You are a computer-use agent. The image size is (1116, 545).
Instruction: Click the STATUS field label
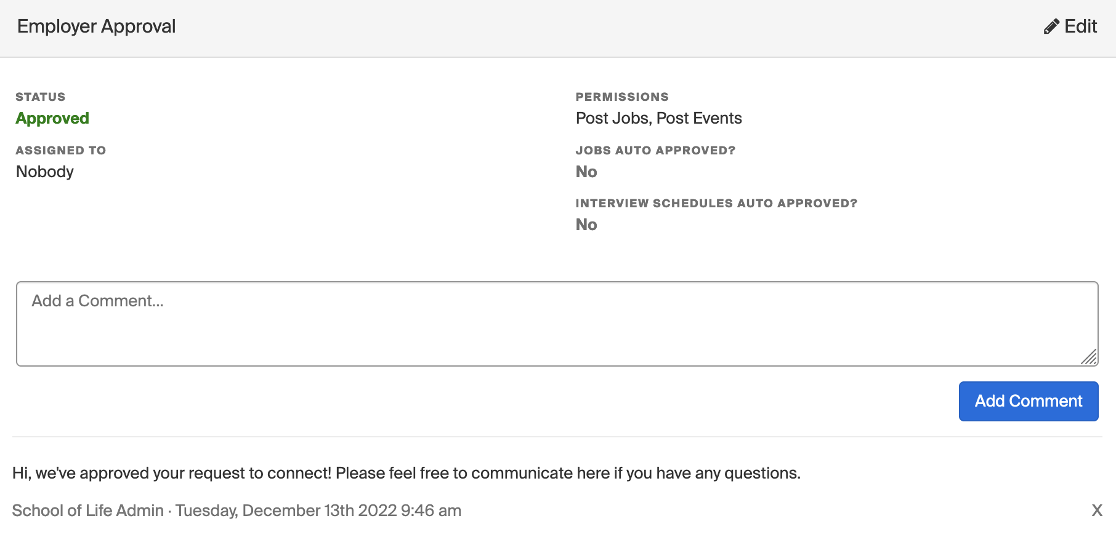coord(41,97)
